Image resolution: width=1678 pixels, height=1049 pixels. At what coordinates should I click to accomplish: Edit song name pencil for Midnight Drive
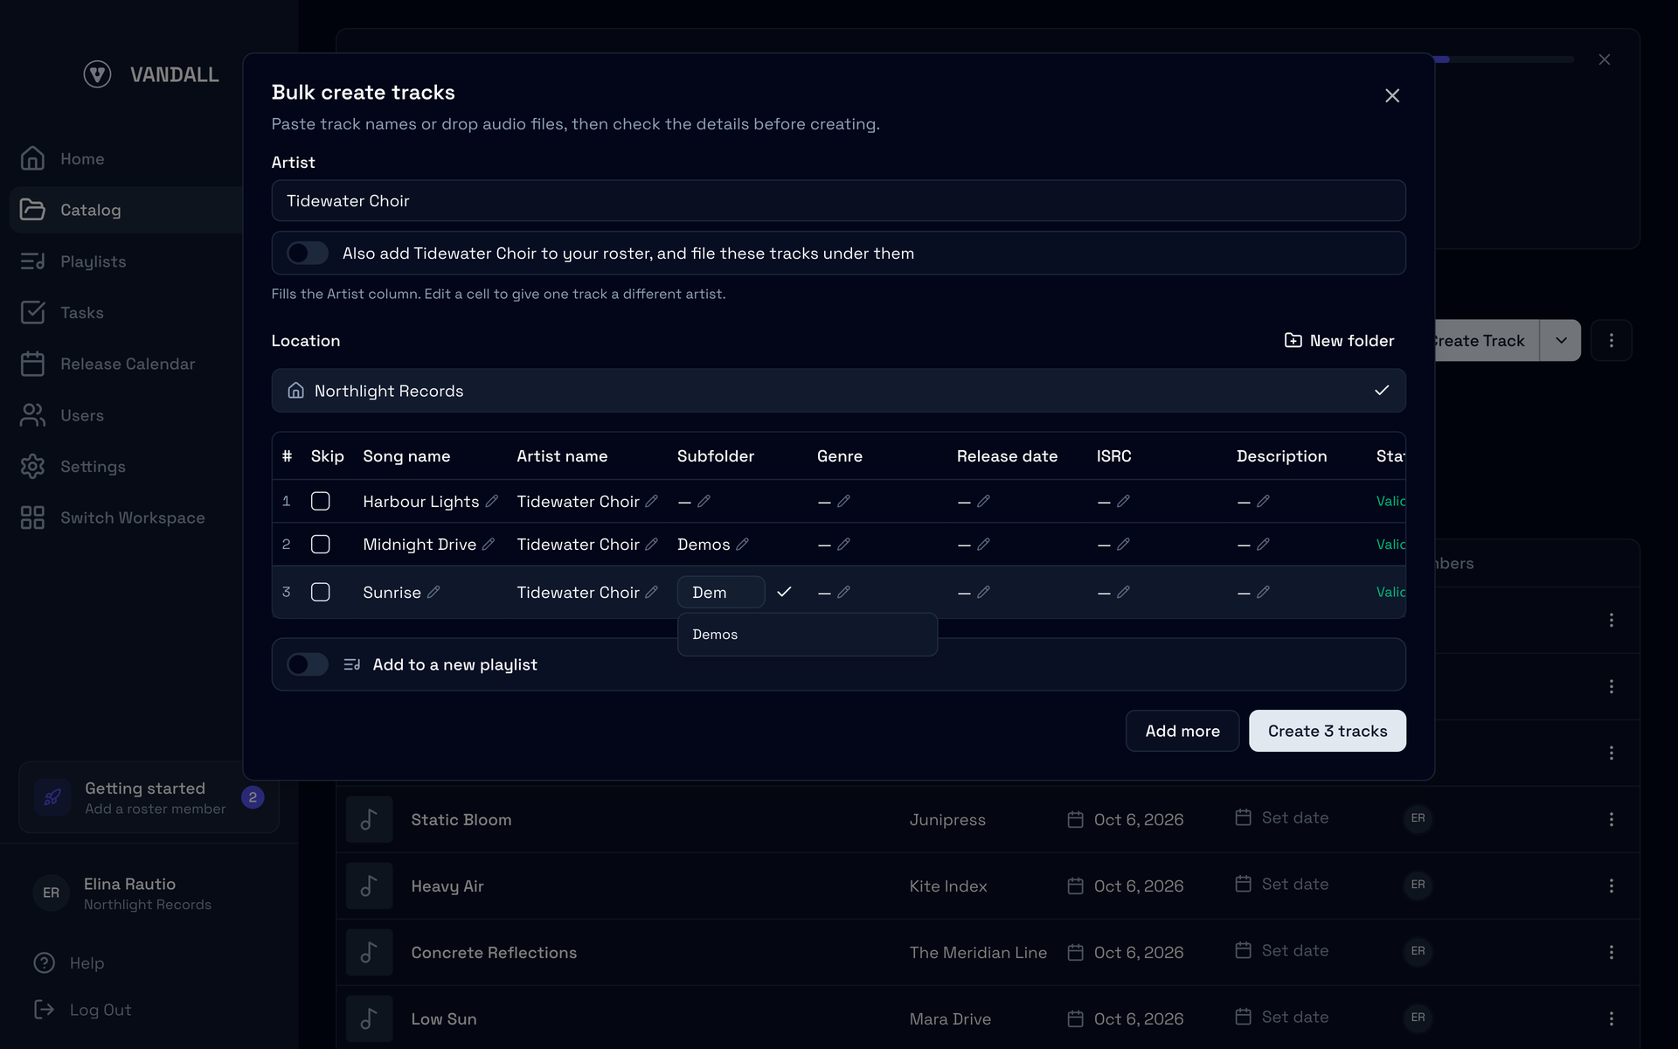point(489,544)
